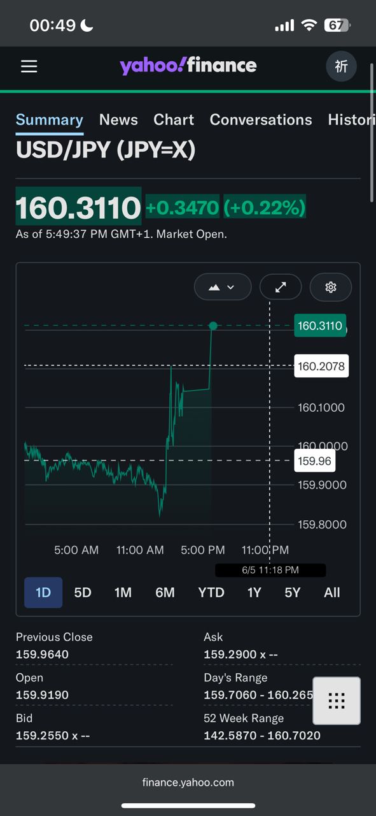Open the Conversations tab

coord(261,120)
